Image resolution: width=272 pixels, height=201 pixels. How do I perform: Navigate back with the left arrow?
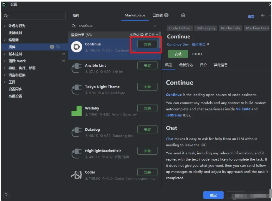[263, 15]
